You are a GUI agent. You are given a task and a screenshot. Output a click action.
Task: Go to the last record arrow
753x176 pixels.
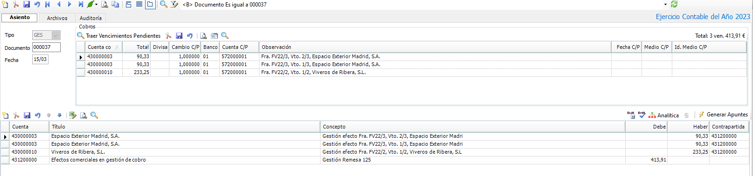pos(80,4)
